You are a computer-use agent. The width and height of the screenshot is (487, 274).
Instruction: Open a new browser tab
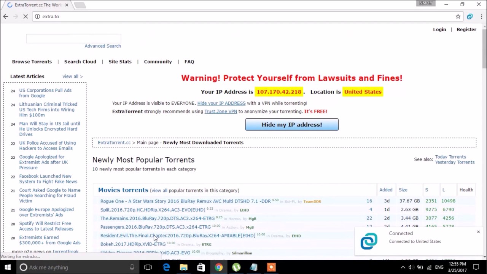(80, 5)
